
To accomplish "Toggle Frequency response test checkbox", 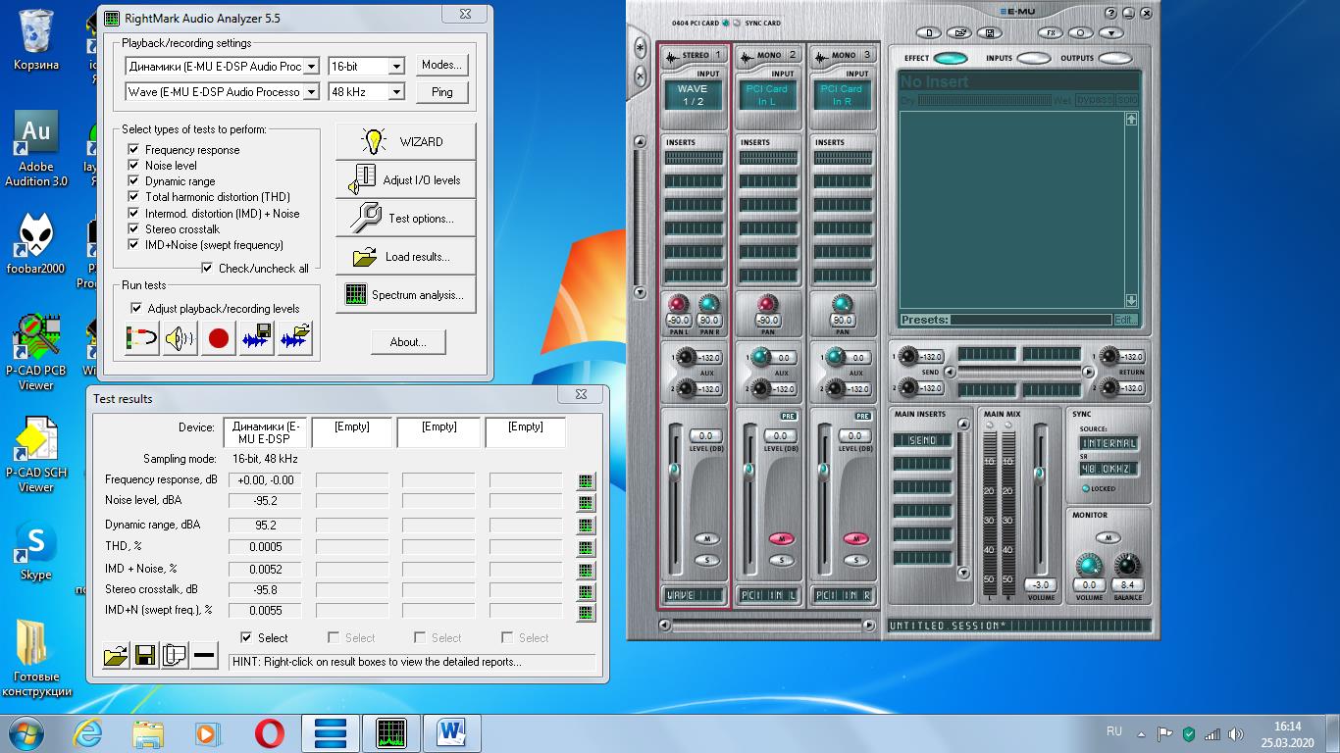I will [x=133, y=149].
